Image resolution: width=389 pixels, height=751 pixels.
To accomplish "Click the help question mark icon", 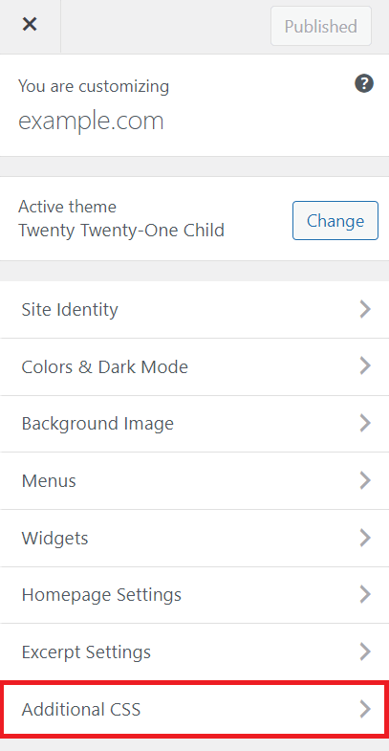I will (364, 84).
